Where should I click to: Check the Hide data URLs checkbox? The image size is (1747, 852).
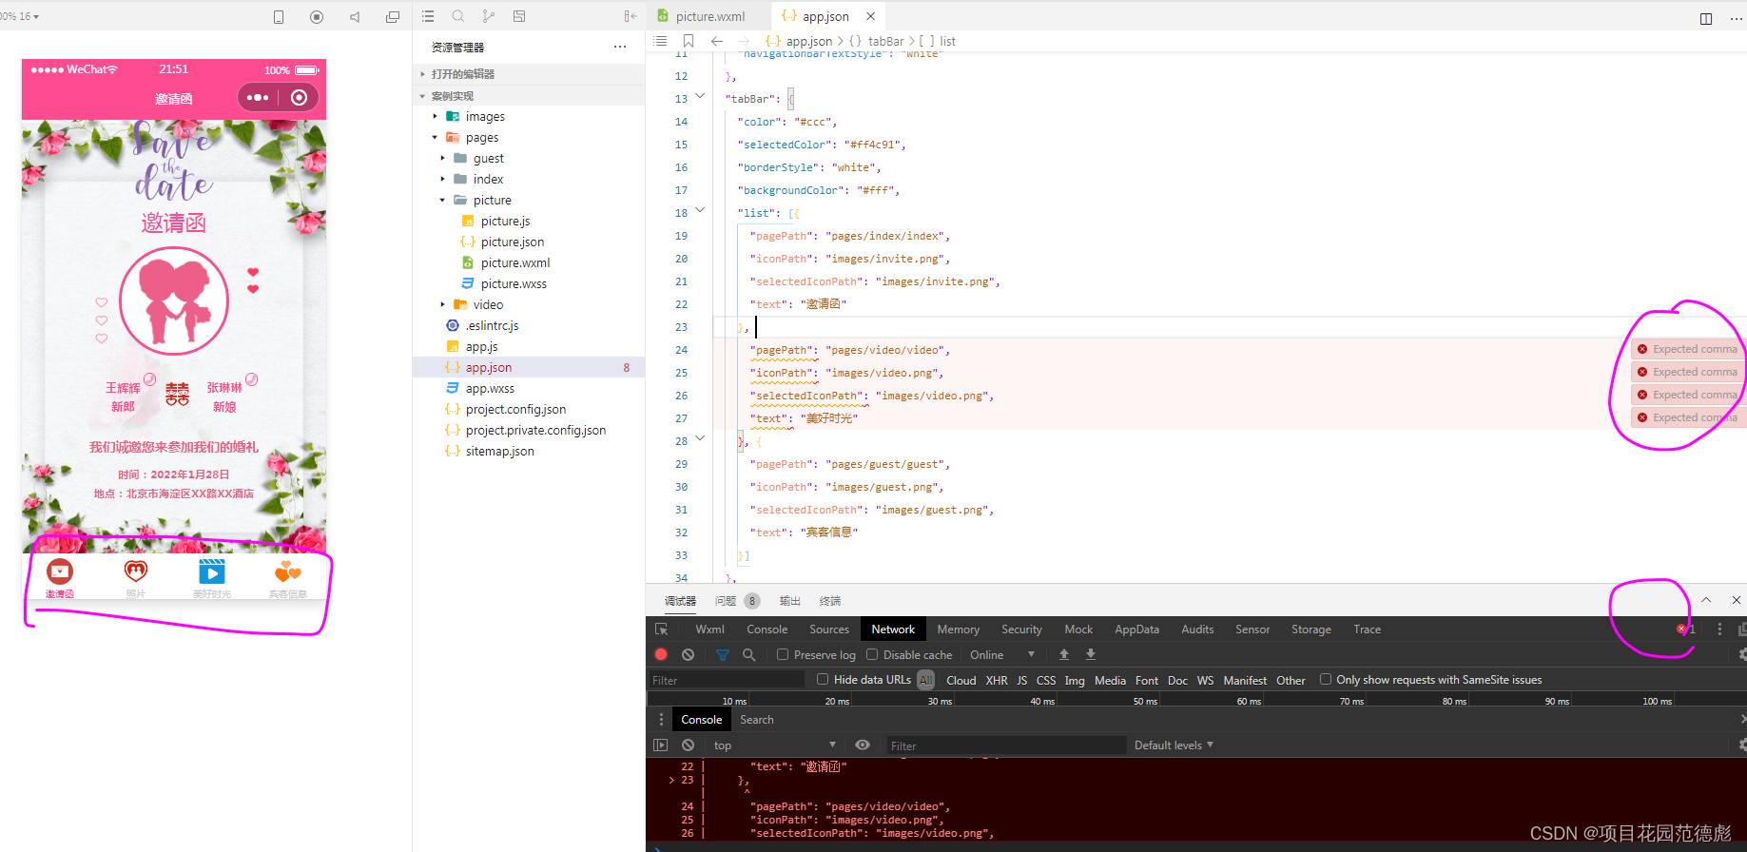pyautogui.click(x=823, y=679)
